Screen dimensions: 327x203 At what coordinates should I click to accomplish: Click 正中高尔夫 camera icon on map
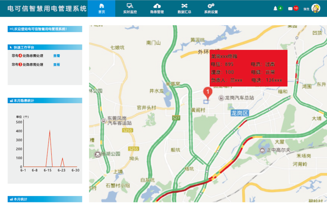(262, 150)
